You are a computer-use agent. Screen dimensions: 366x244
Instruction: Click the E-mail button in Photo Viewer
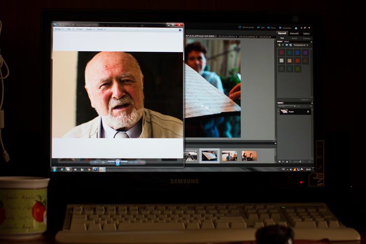80,29
